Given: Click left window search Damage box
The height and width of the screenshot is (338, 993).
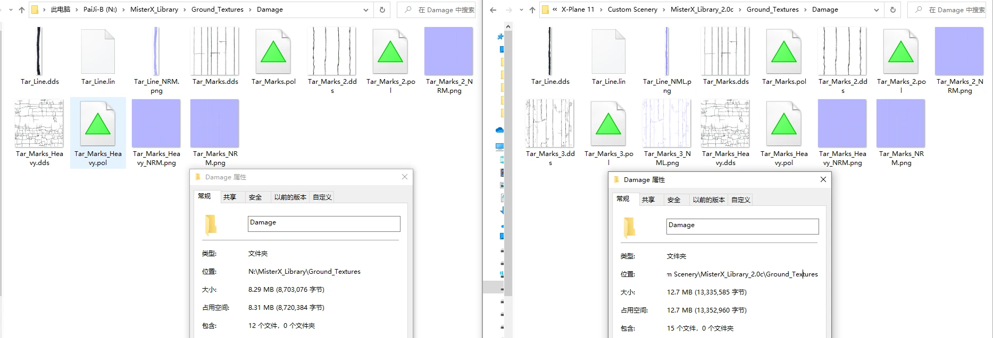Looking at the screenshot, I should point(436,10).
